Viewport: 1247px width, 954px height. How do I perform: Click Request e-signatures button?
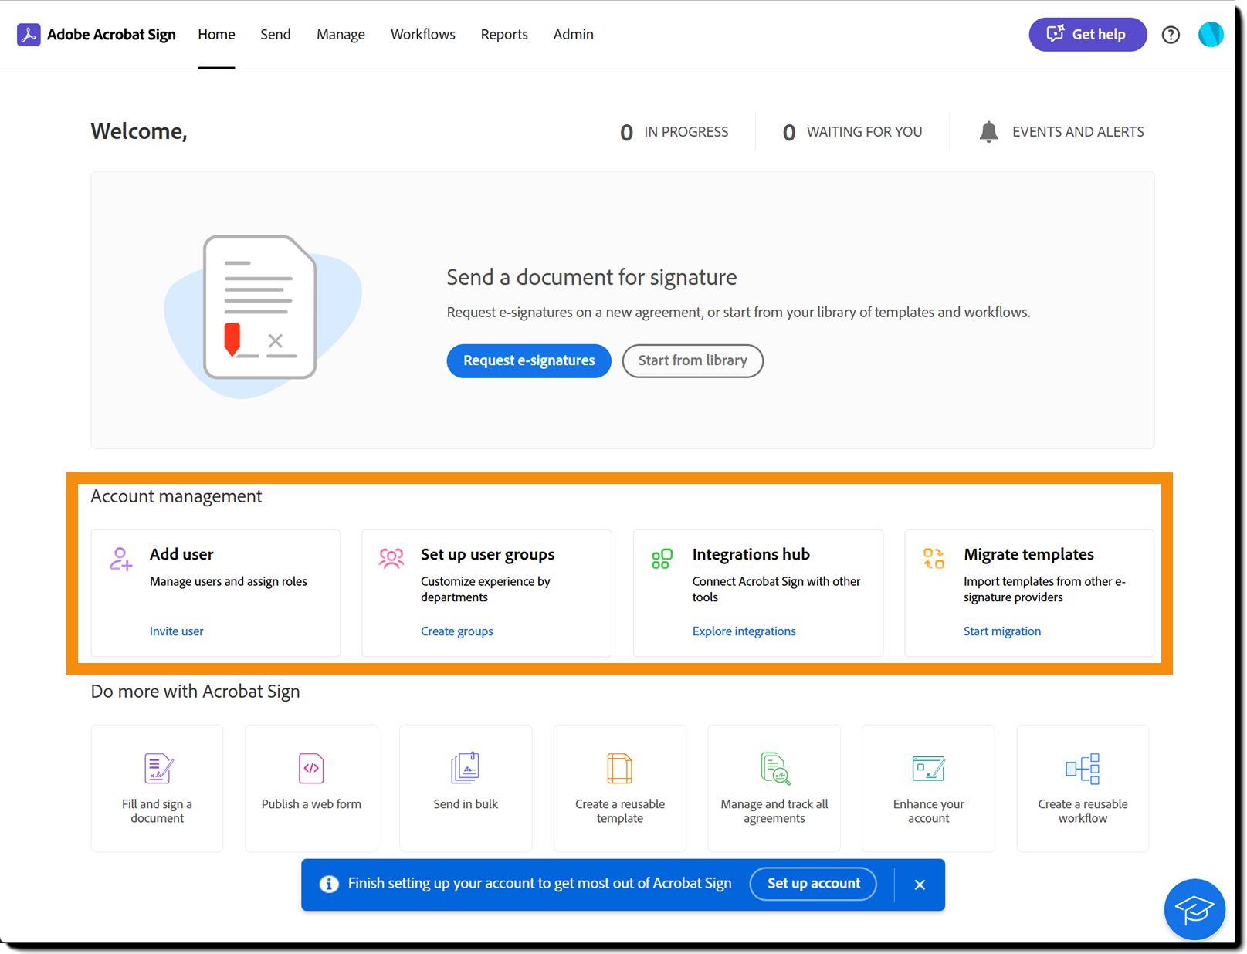coord(529,360)
